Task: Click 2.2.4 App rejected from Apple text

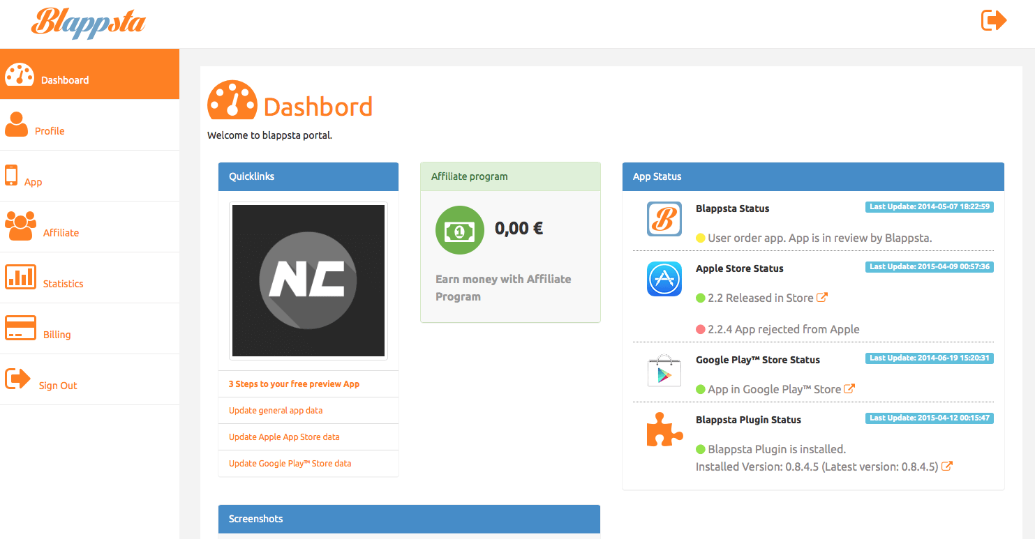Action: point(783,329)
